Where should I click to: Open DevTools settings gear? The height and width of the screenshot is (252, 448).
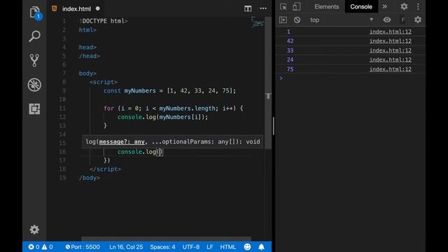pyautogui.click(x=404, y=6)
